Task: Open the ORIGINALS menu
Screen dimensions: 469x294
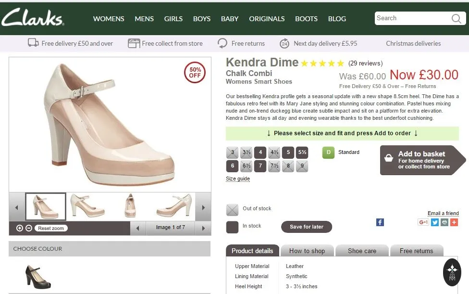Action: tap(267, 19)
